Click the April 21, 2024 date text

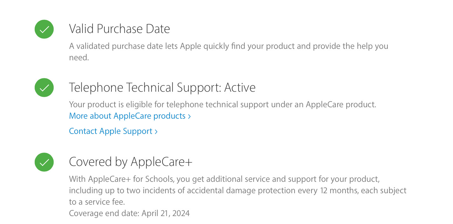[x=165, y=213]
